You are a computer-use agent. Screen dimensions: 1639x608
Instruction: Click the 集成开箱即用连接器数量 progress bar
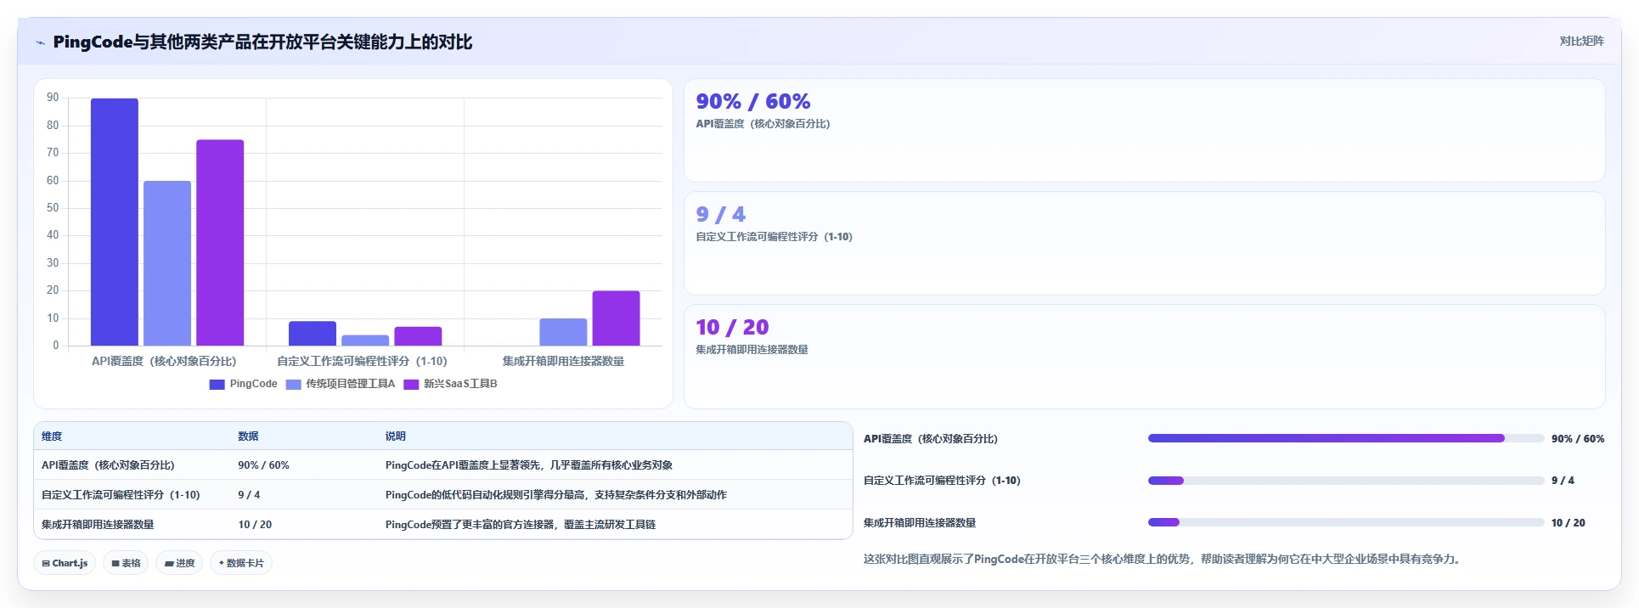pyautogui.click(x=1346, y=522)
